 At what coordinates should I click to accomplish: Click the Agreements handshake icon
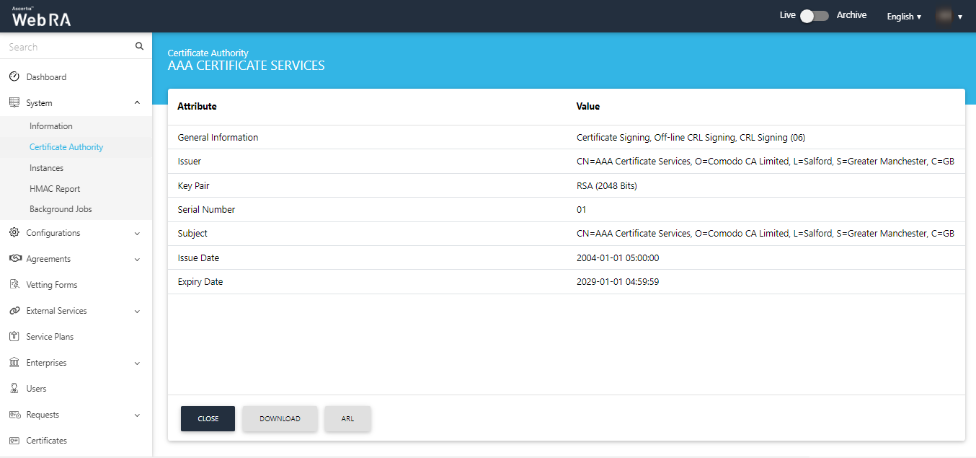tap(14, 258)
